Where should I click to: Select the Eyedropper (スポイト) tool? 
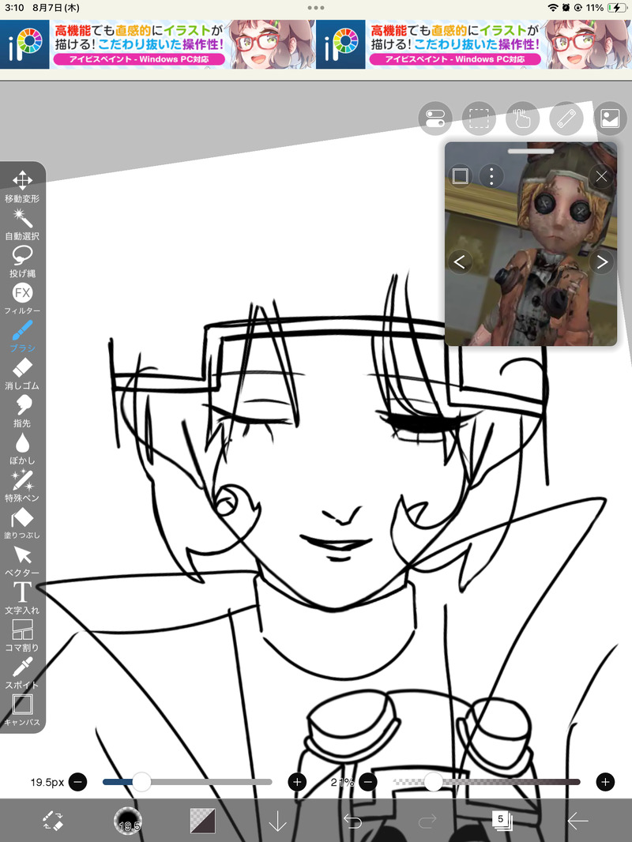tap(22, 672)
